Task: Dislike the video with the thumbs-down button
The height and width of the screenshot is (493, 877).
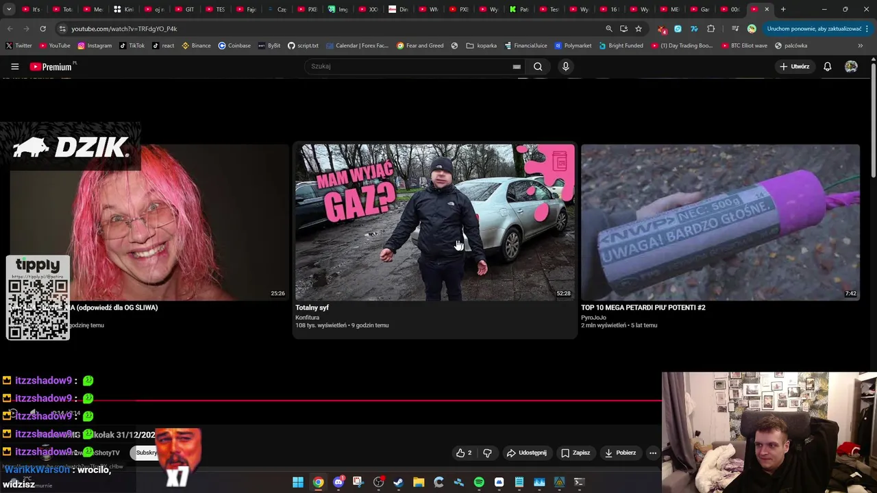Action: tap(487, 453)
